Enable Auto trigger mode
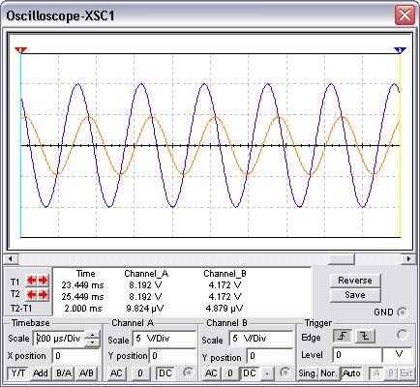 (x=351, y=373)
